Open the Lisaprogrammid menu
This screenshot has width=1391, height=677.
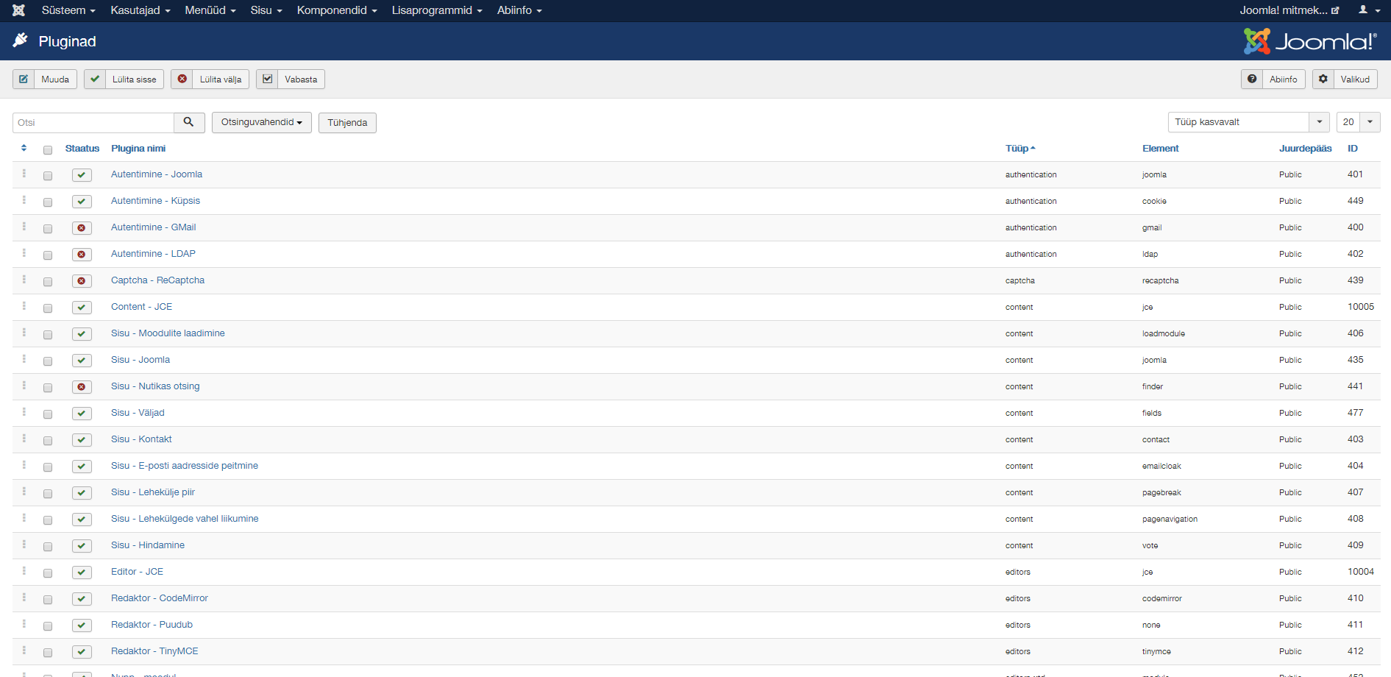coord(437,10)
